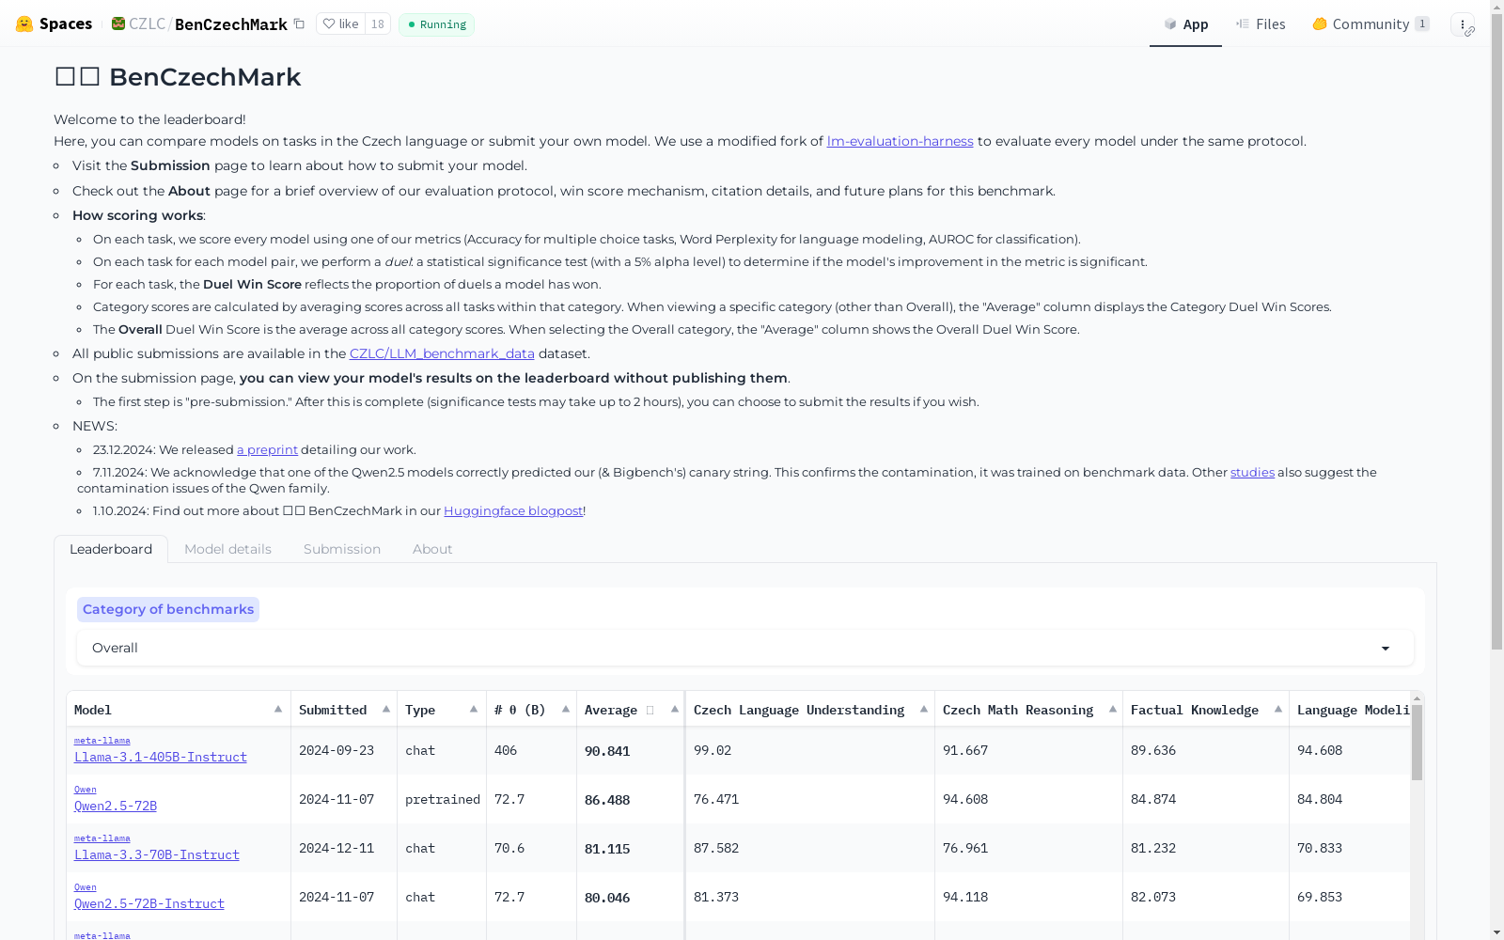Open the lm-evaluation-harness link

(x=900, y=141)
